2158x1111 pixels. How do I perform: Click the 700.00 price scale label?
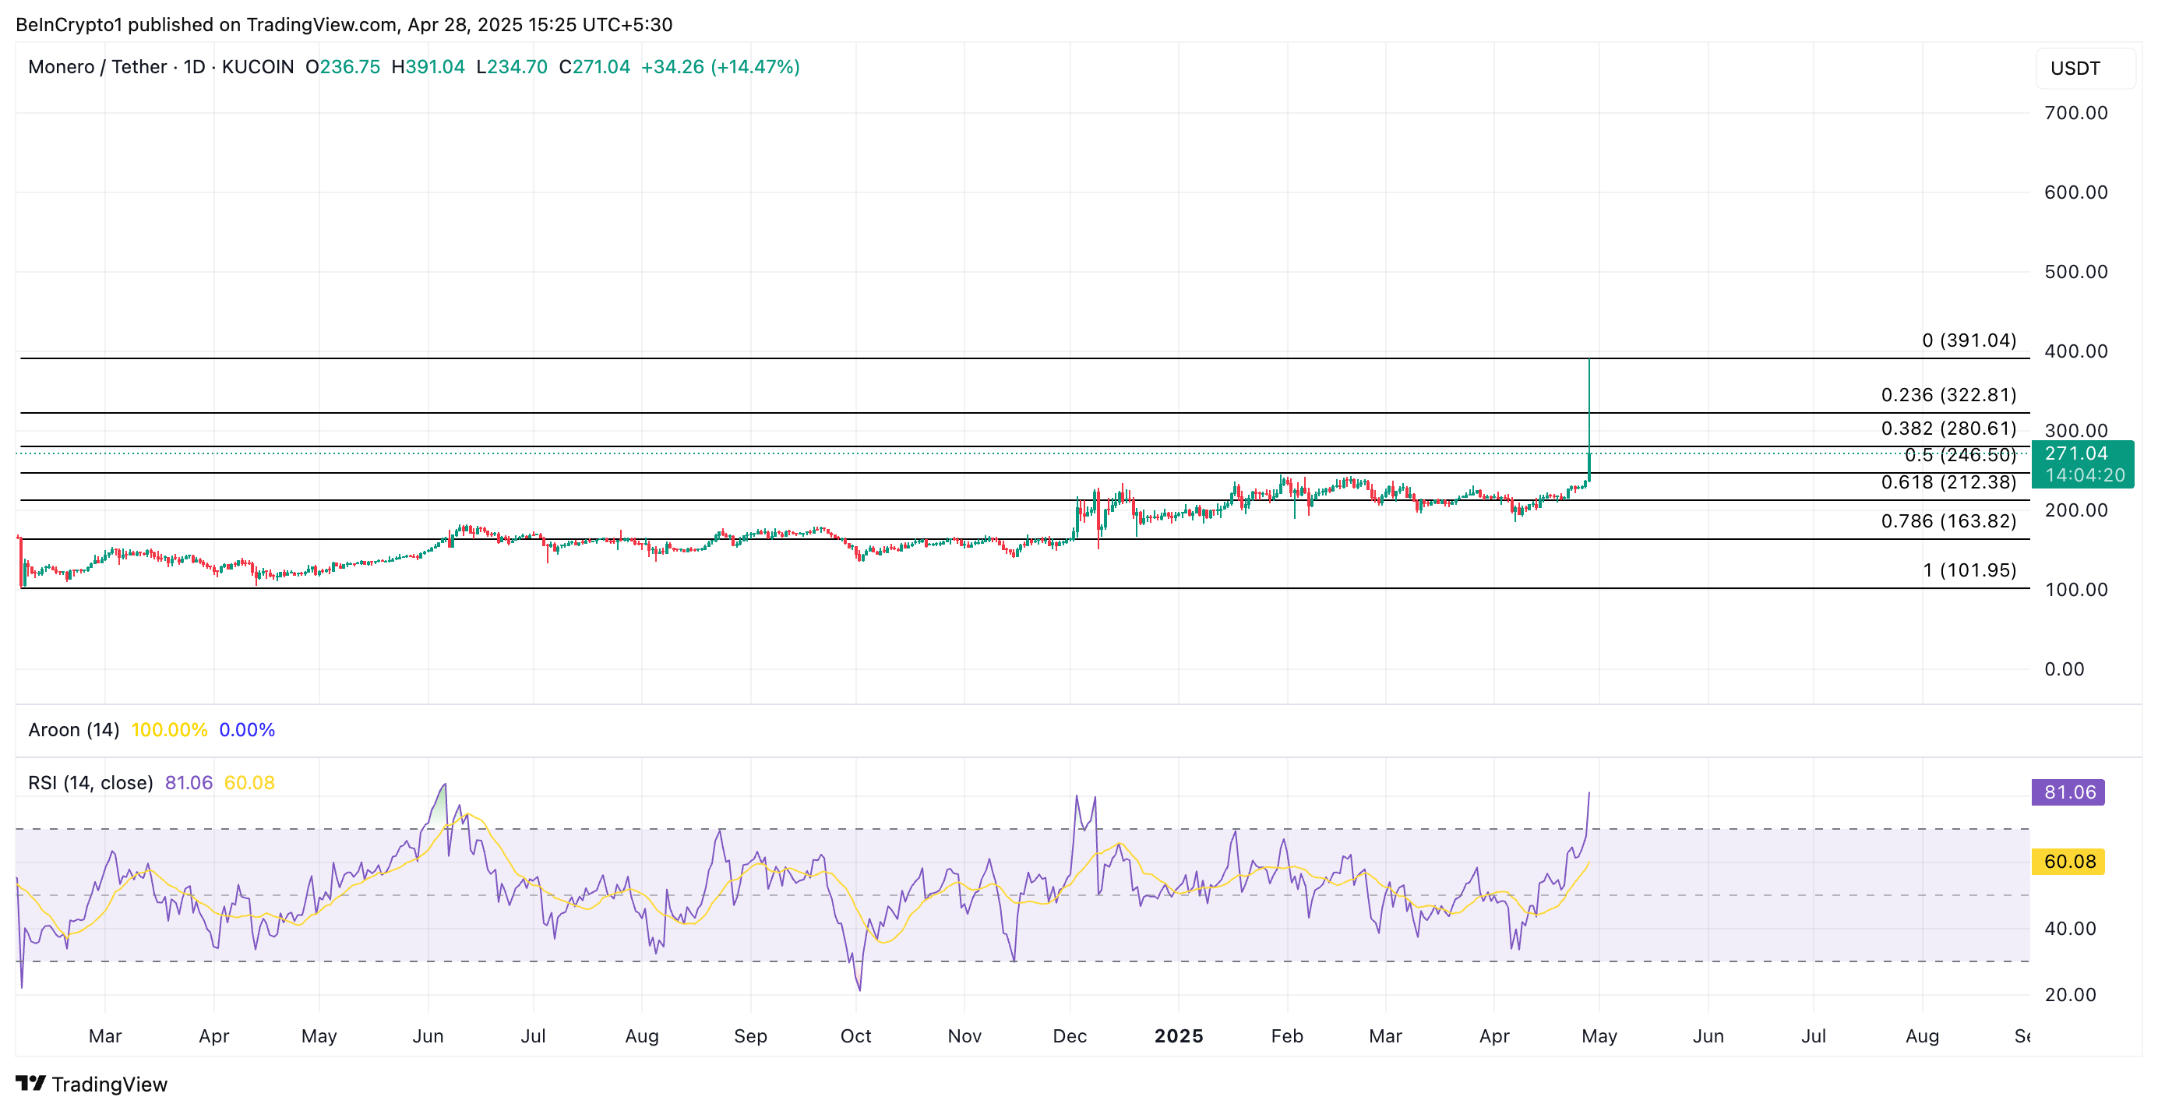point(2075,113)
